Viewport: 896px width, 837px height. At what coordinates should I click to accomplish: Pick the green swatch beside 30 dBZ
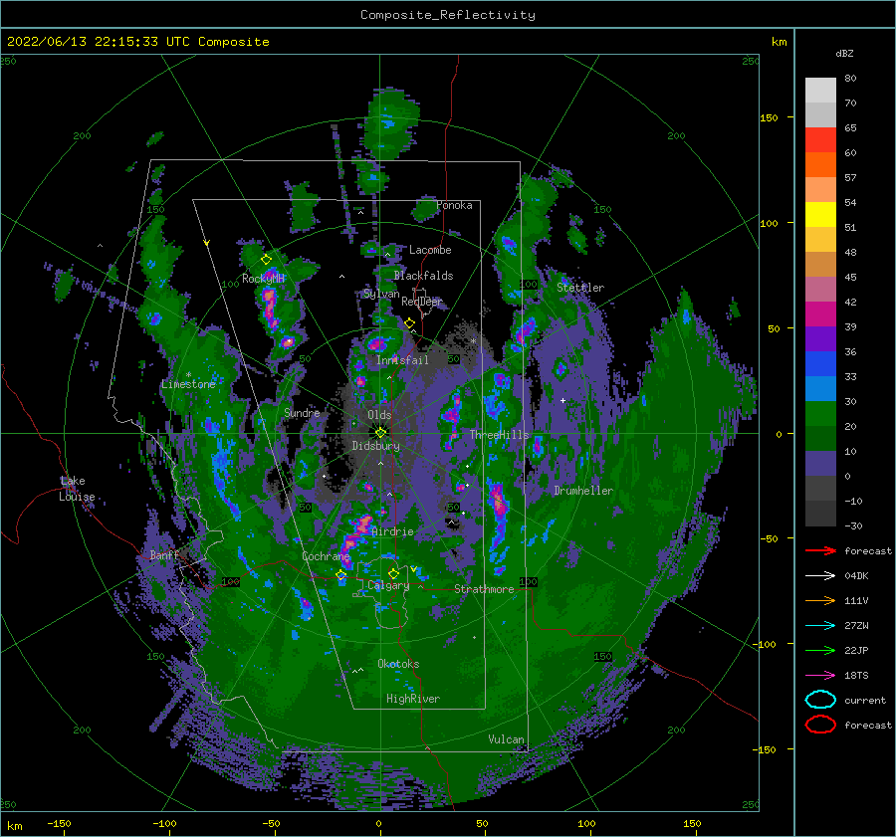[x=820, y=413]
